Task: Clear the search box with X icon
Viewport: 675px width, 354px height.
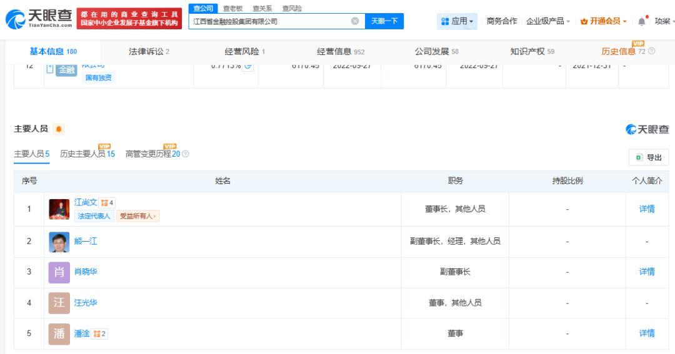Action: click(x=355, y=21)
